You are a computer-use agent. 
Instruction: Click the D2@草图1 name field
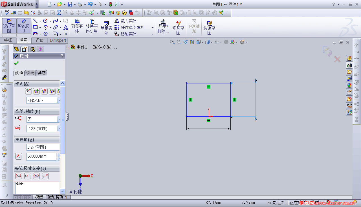point(43,147)
